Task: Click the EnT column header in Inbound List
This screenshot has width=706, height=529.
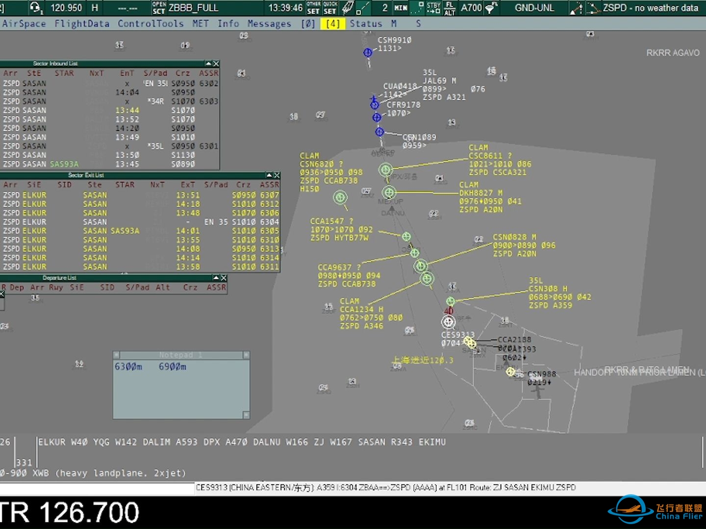Action: click(x=127, y=73)
